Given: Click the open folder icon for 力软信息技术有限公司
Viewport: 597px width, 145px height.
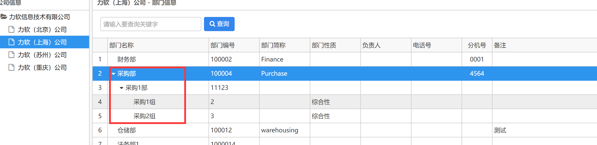Looking at the screenshot, I should pyautogui.click(x=4, y=17).
